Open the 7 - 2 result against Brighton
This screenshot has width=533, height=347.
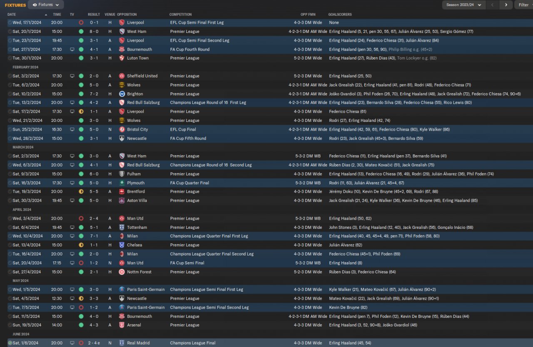94,94
